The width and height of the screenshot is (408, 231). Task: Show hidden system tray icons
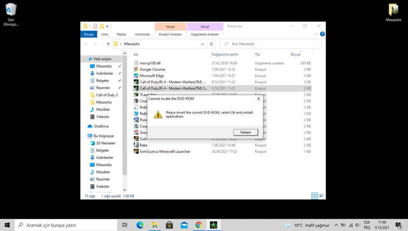(336, 225)
